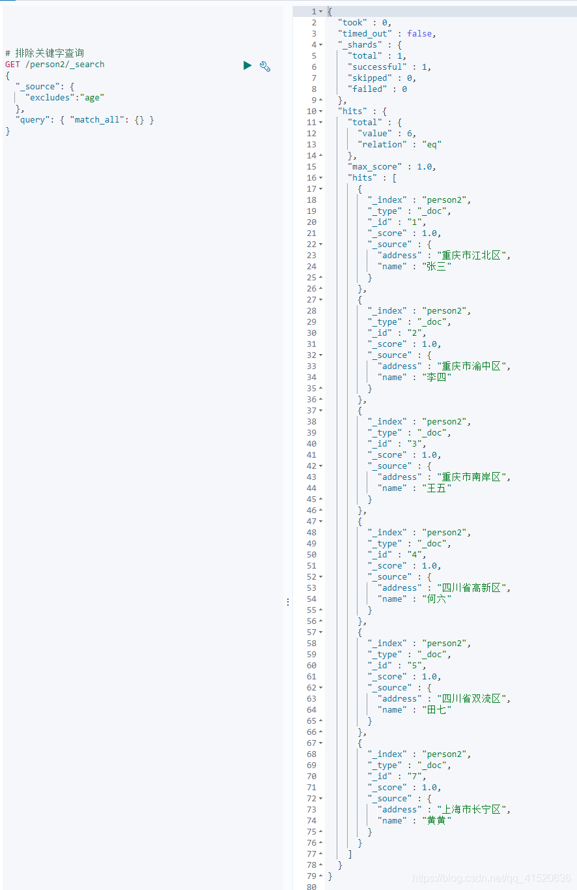The image size is (577, 890).
Task: Place cursor on the GET /person2/_search line
Action: (55, 65)
